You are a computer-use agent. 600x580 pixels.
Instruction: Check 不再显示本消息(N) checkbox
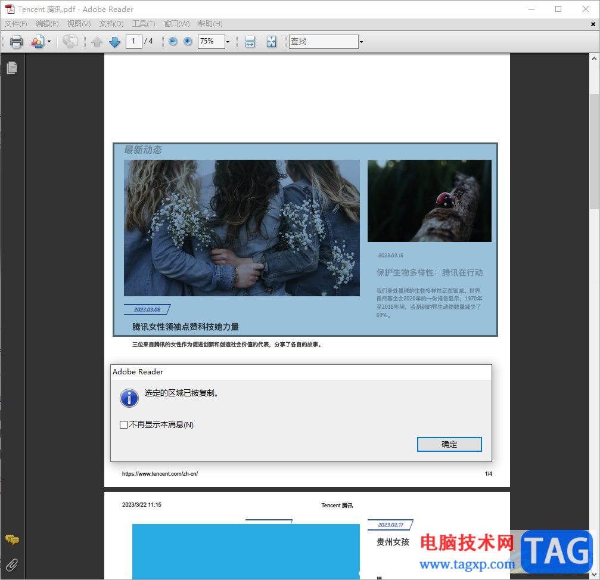pyautogui.click(x=123, y=424)
